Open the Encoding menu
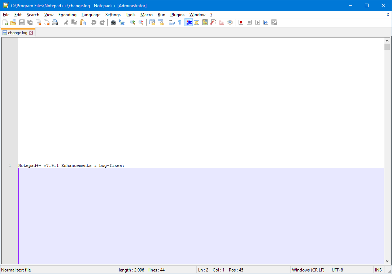Viewport: 392px width, 274px height. (67, 15)
